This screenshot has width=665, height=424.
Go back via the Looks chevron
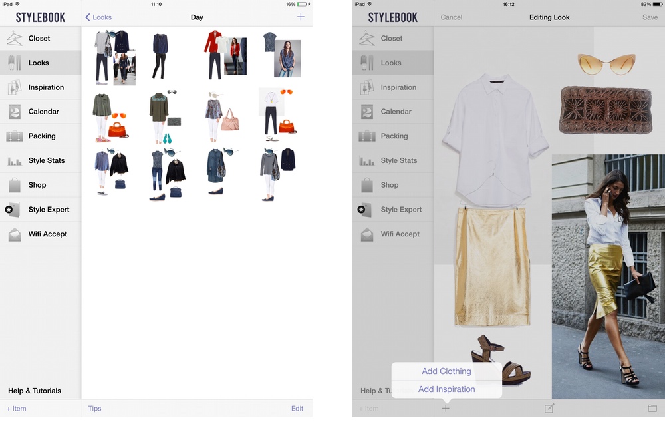pyautogui.click(x=98, y=17)
